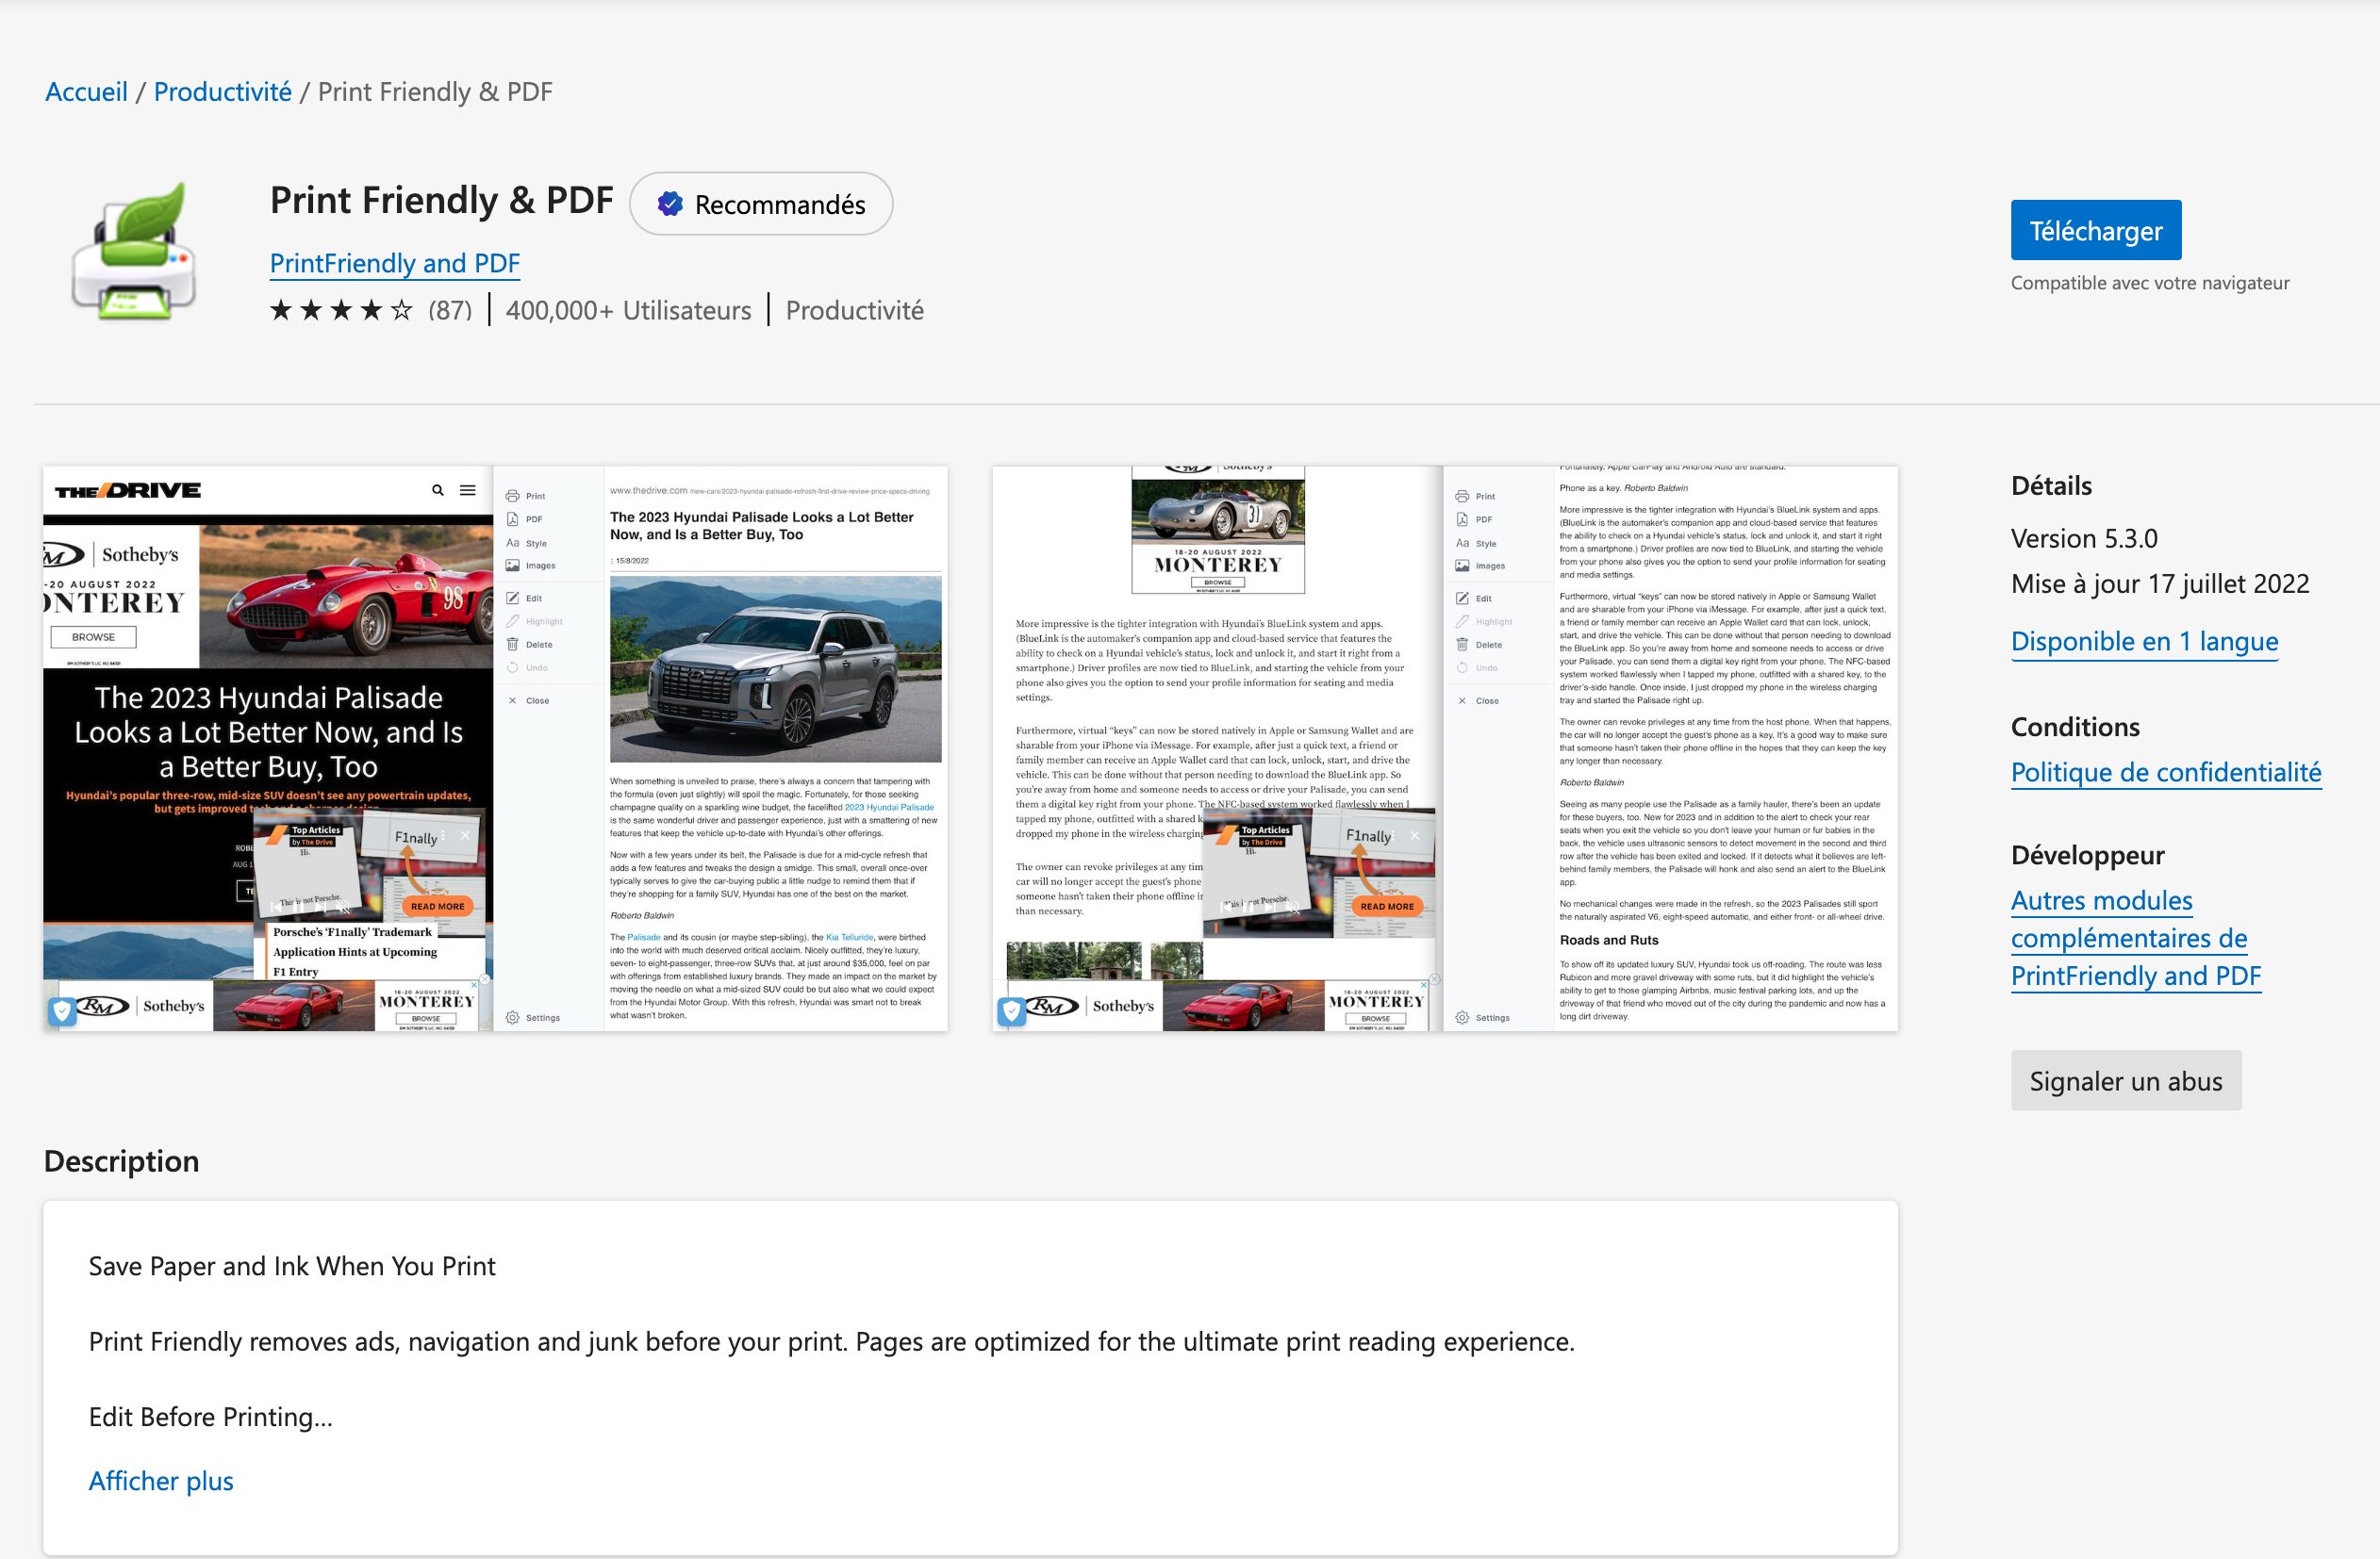Click the Print Friendly printer logo icon
2380x1559 pixels.
tap(134, 252)
